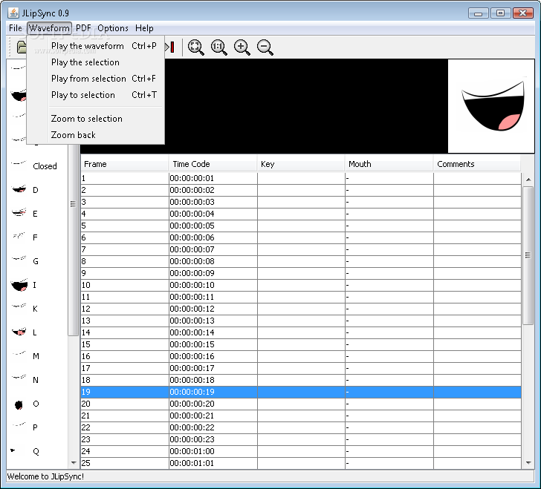Click the Welcome to JLipSync status text
This screenshot has width=541, height=489.
(45, 476)
